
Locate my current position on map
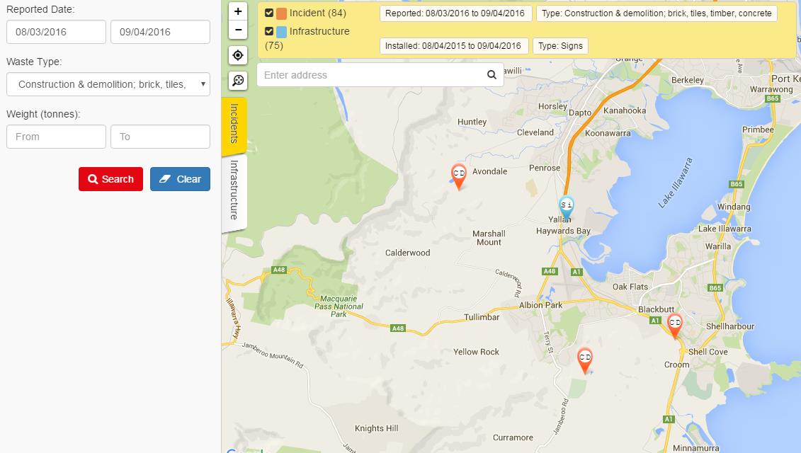tap(238, 55)
